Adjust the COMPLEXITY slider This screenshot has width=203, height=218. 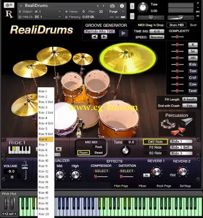click(x=177, y=37)
